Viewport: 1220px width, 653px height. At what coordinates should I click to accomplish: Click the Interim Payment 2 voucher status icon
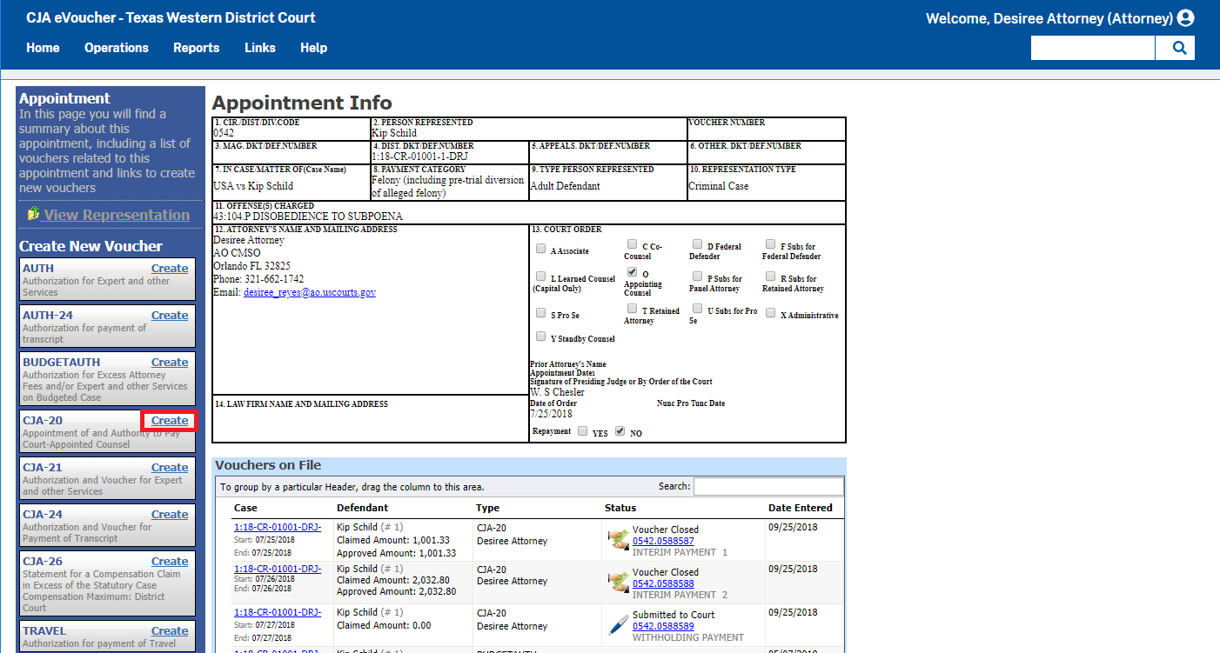pyautogui.click(x=618, y=583)
